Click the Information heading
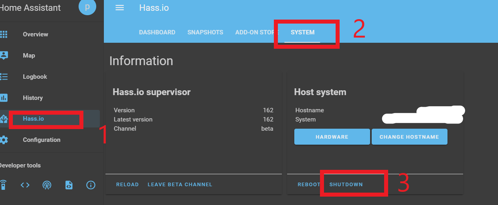The image size is (498, 205). point(141,61)
